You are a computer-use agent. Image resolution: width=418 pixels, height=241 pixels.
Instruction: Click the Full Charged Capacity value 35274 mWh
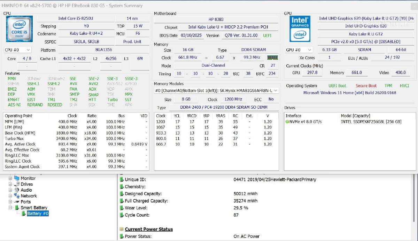(246, 201)
